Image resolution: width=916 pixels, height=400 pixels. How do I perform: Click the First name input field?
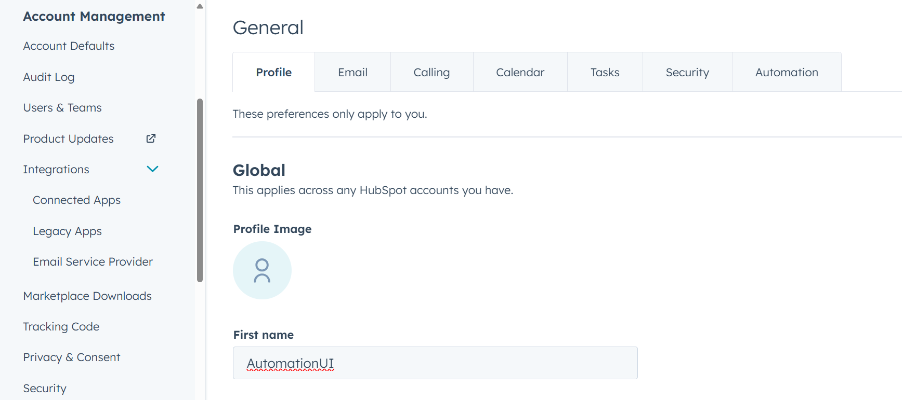435,363
